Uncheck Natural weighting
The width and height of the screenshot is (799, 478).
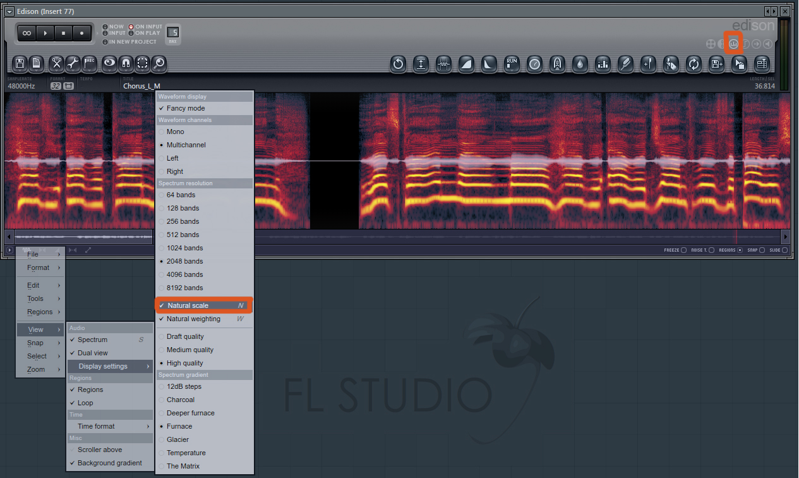click(205, 319)
